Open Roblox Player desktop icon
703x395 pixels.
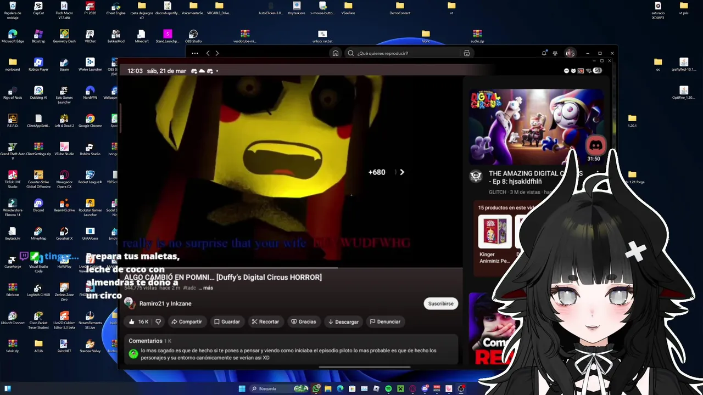coord(38,65)
